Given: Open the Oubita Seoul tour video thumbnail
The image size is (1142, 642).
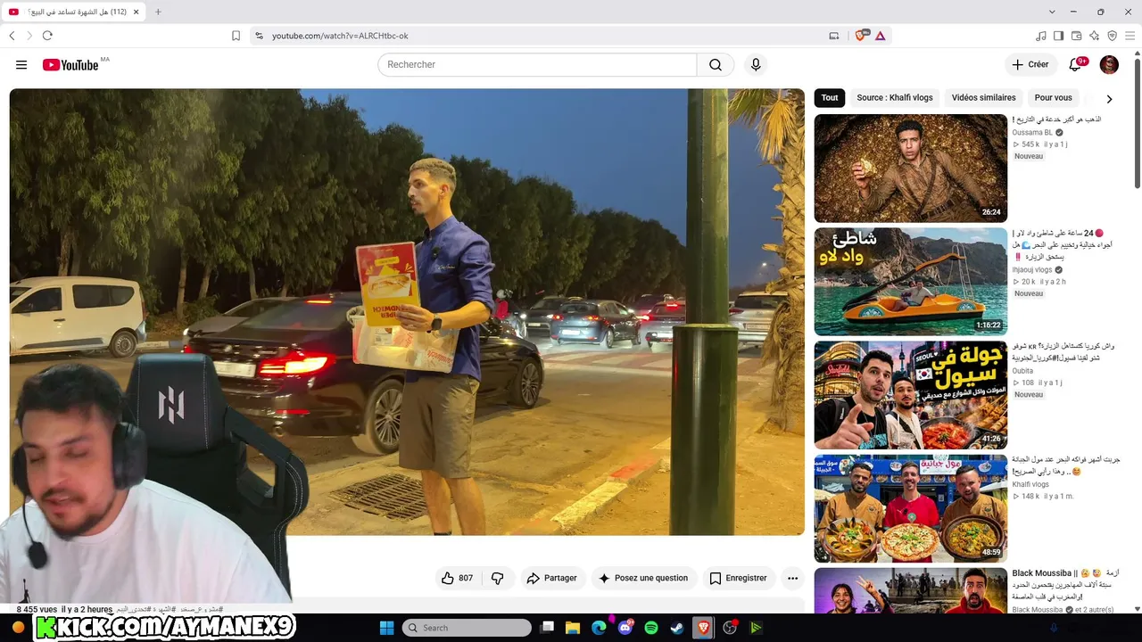Looking at the screenshot, I should [x=910, y=394].
